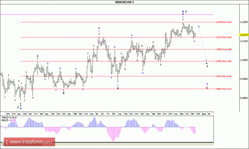Screen dimensions: 249x149
Task: Select the magenta horizontal line at top
Action: pos(107,15)
